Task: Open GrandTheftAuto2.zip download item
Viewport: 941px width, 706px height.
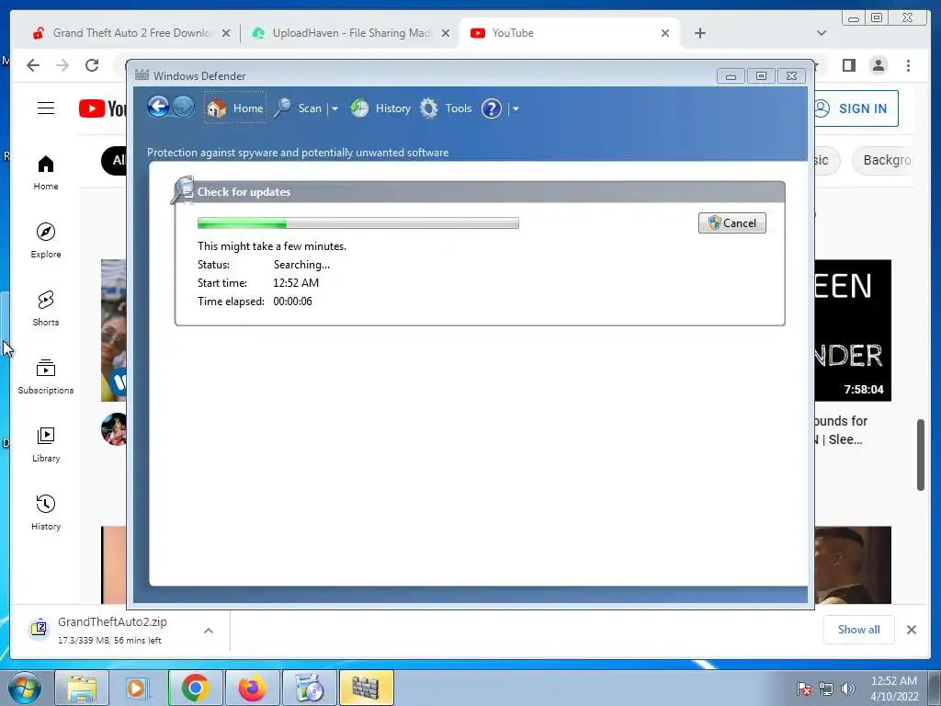Action: tap(112, 631)
